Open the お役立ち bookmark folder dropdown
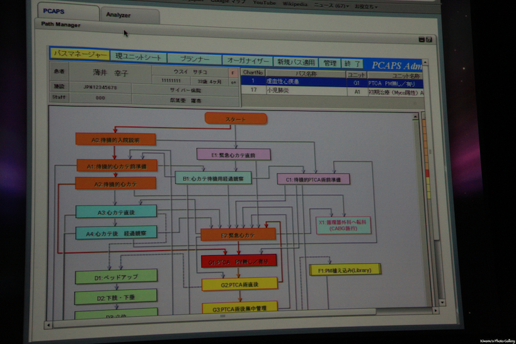The image size is (516, 344). (x=365, y=6)
